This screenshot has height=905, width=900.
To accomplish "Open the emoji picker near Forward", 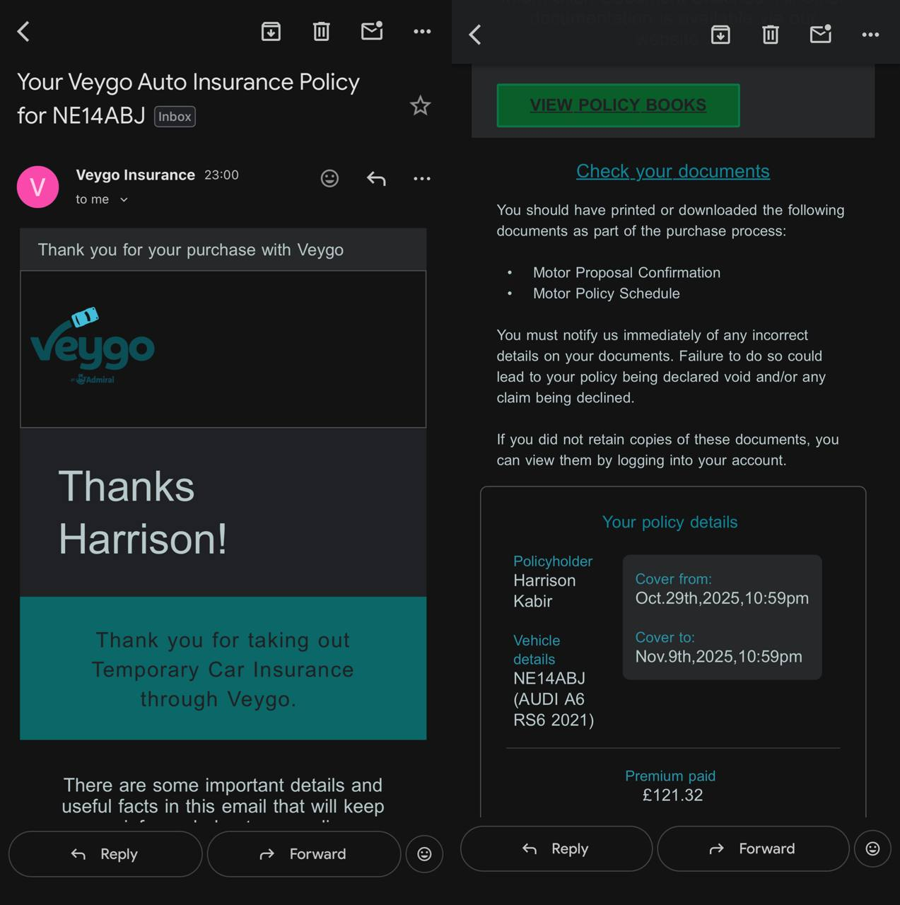I will (x=424, y=853).
